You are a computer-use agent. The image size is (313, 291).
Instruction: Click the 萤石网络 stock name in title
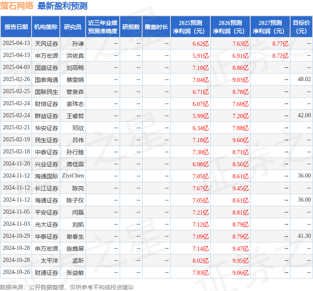click(17, 6)
